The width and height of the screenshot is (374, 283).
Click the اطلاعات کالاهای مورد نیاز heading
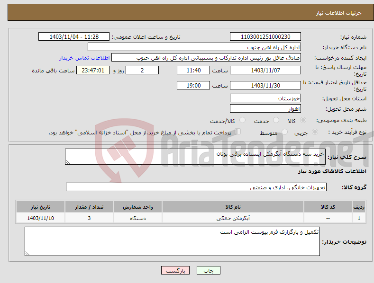[x=332, y=171]
